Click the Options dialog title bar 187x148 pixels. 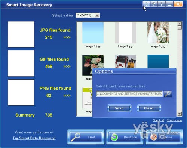pyautogui.click(x=134, y=71)
